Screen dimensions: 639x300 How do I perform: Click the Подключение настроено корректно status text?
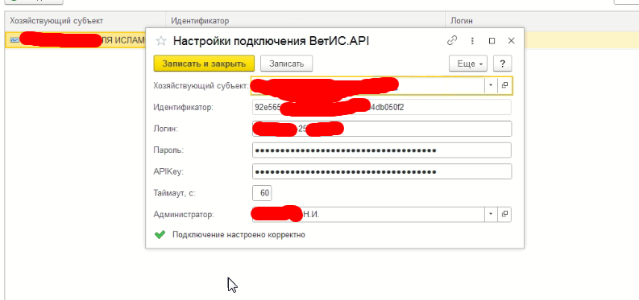(239, 235)
